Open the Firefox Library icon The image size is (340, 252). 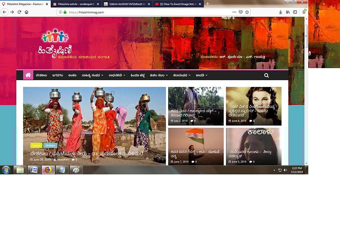pyautogui.click(x=288, y=12)
